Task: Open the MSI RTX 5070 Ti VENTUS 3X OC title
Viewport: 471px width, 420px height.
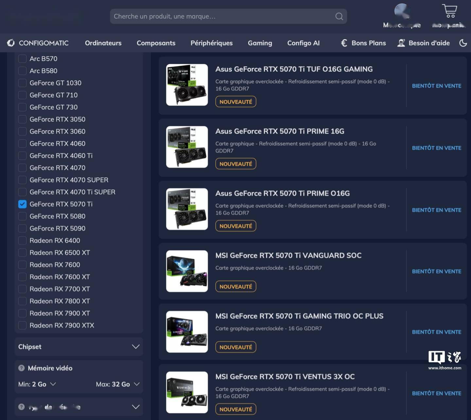Action: pyautogui.click(x=285, y=377)
